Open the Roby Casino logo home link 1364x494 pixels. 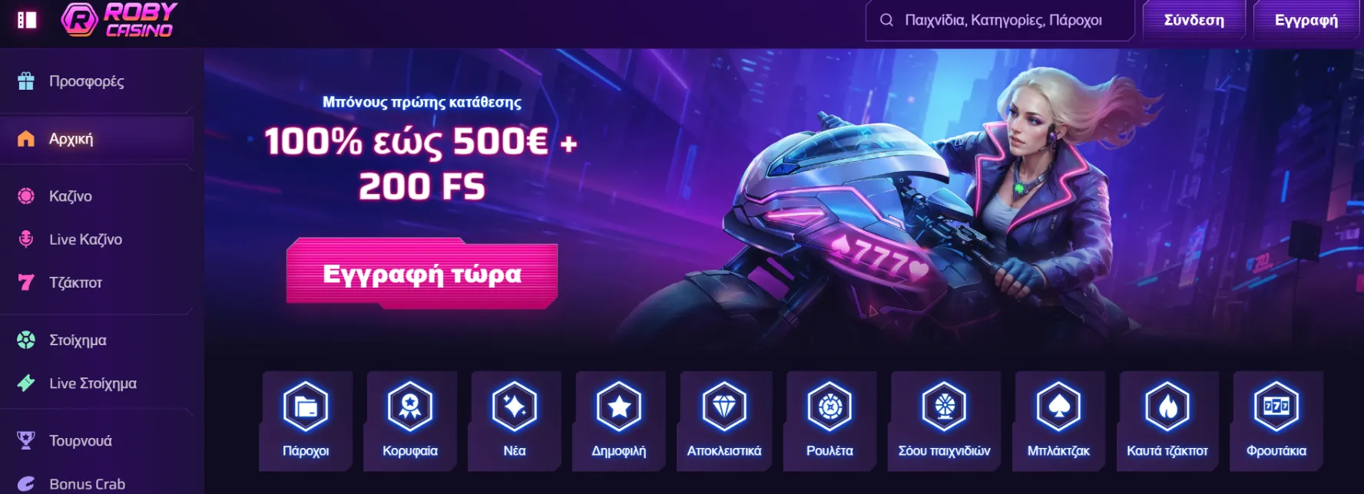(x=119, y=19)
